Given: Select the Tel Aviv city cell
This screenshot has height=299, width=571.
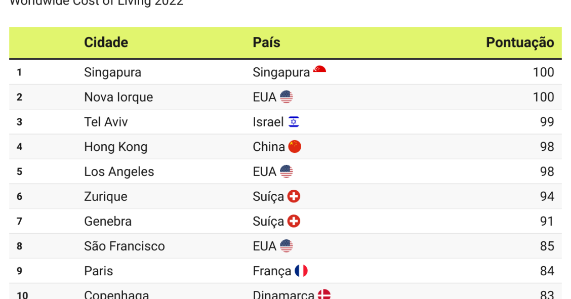Looking at the screenshot, I should pyautogui.click(x=106, y=122).
